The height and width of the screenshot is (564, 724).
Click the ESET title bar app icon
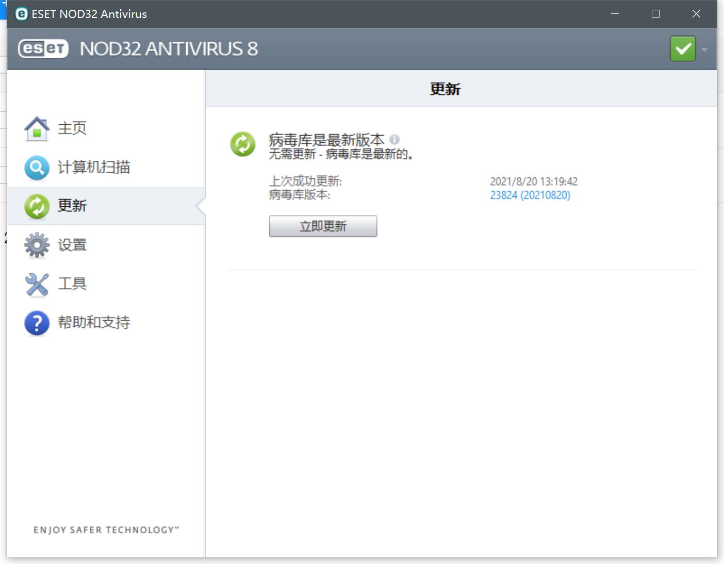21,14
